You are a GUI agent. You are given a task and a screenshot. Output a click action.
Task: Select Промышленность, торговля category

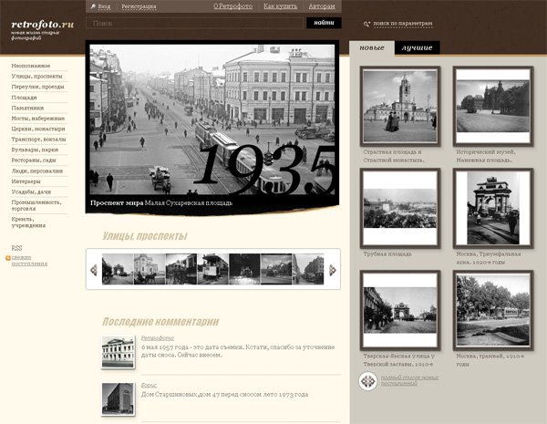(36, 205)
